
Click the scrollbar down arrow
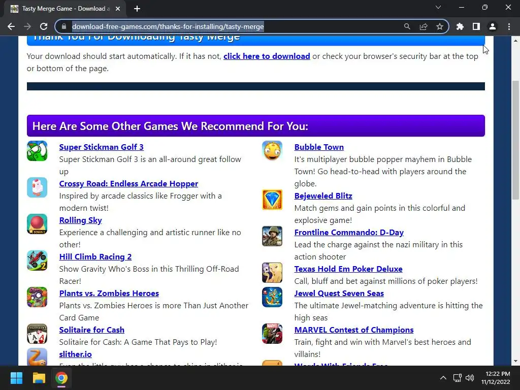click(515, 361)
